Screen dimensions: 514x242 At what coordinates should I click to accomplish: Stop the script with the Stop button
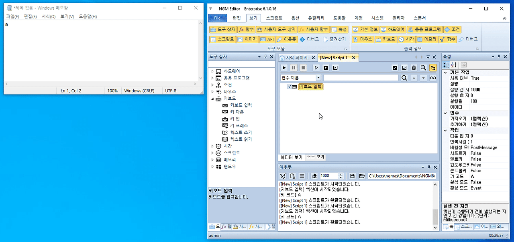coord(304,68)
